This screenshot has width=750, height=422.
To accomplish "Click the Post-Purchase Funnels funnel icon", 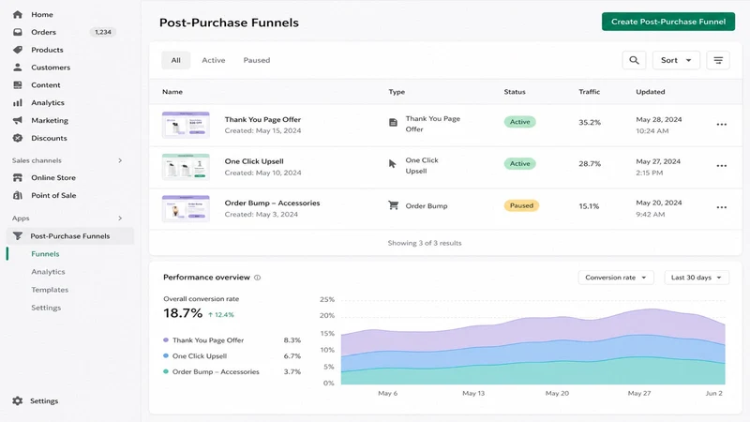I will click(18, 236).
